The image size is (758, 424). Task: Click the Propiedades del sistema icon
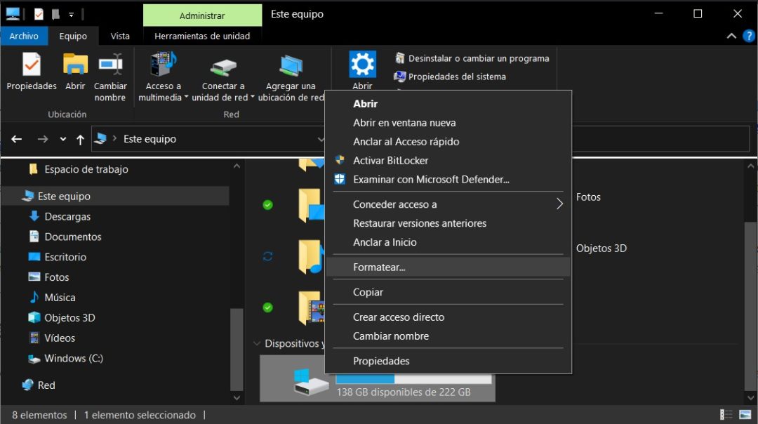pos(455,77)
